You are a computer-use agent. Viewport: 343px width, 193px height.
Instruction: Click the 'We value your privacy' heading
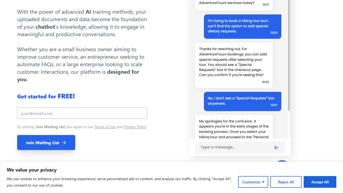tap(32, 170)
